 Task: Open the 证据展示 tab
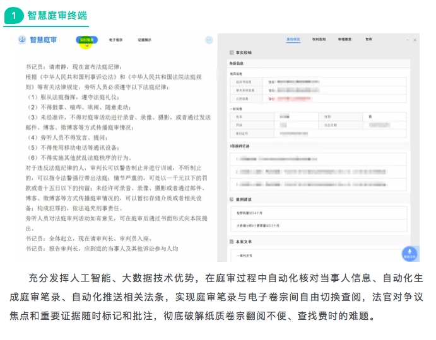click(144, 40)
